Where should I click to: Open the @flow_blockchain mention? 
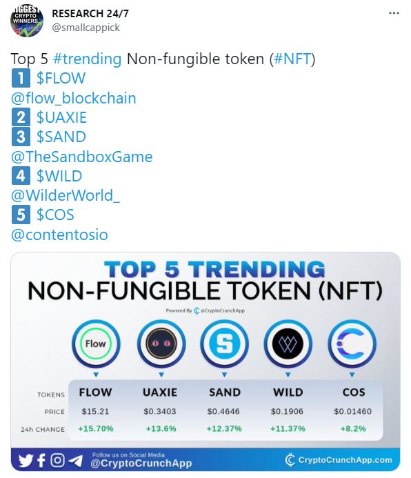pyautogui.click(x=73, y=98)
